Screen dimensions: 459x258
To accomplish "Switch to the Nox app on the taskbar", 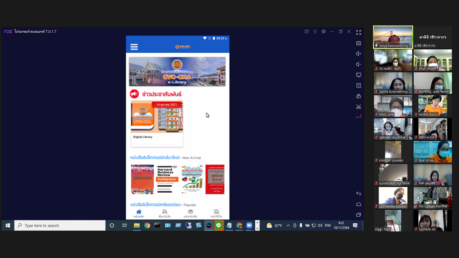I will (x=209, y=225).
